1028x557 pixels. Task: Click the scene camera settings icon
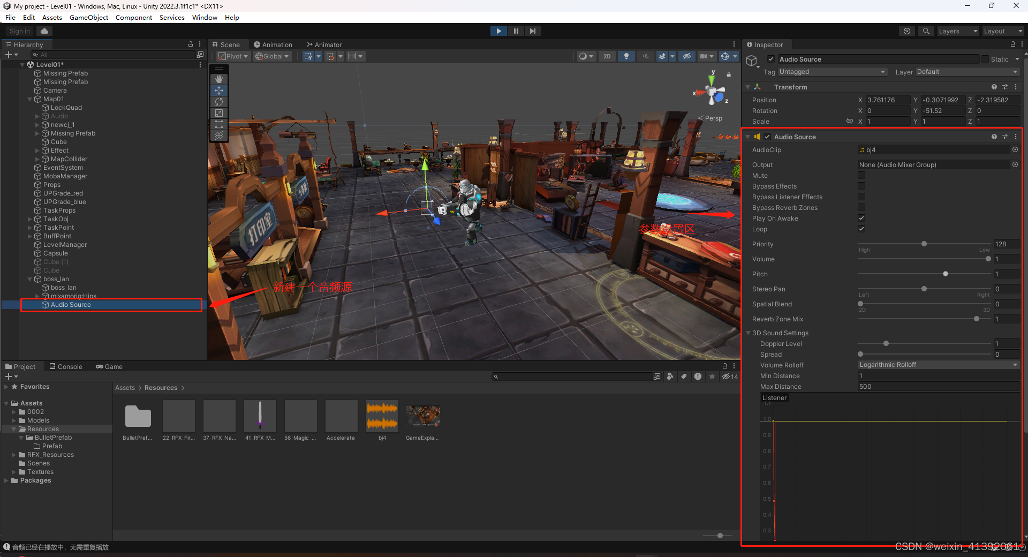click(x=704, y=56)
